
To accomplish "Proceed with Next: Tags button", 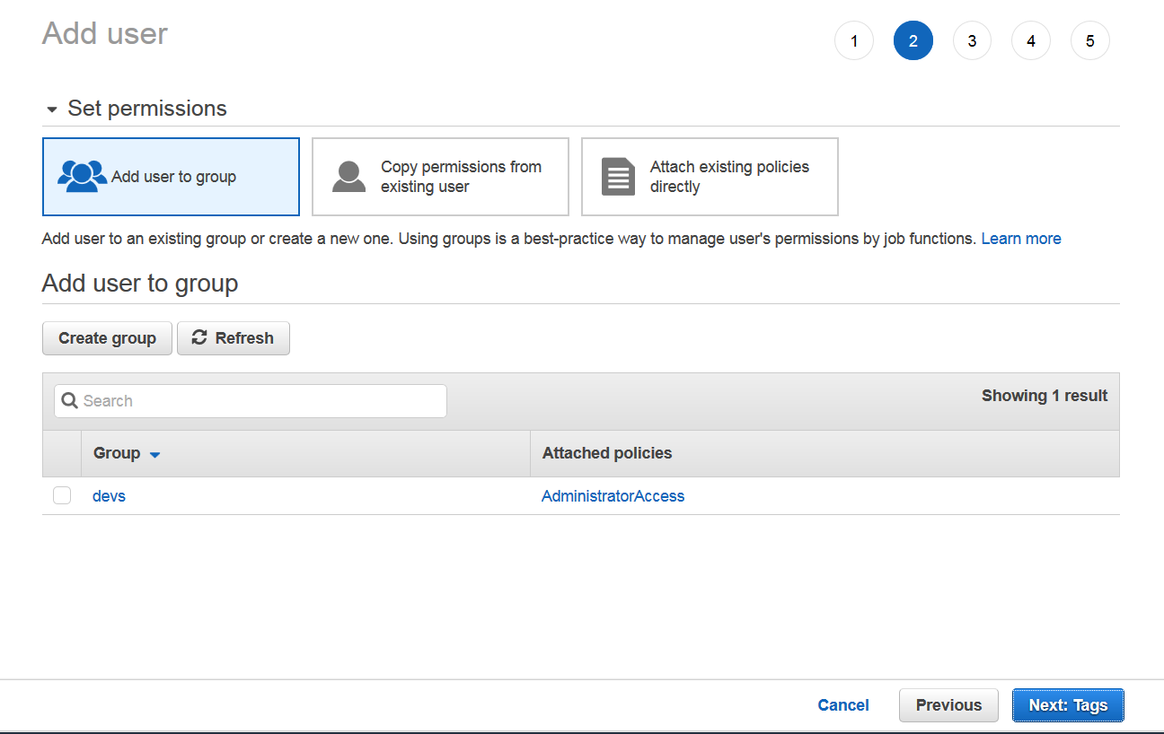I will [1068, 705].
